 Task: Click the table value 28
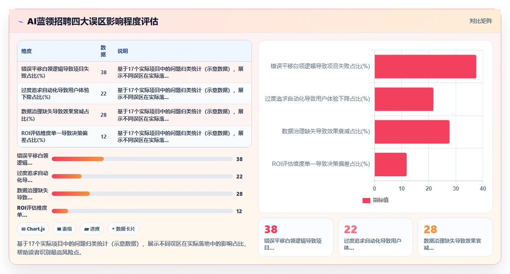click(103, 115)
